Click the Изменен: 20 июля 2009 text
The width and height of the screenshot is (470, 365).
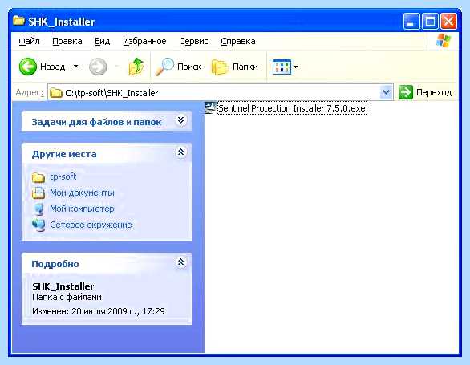(x=99, y=311)
